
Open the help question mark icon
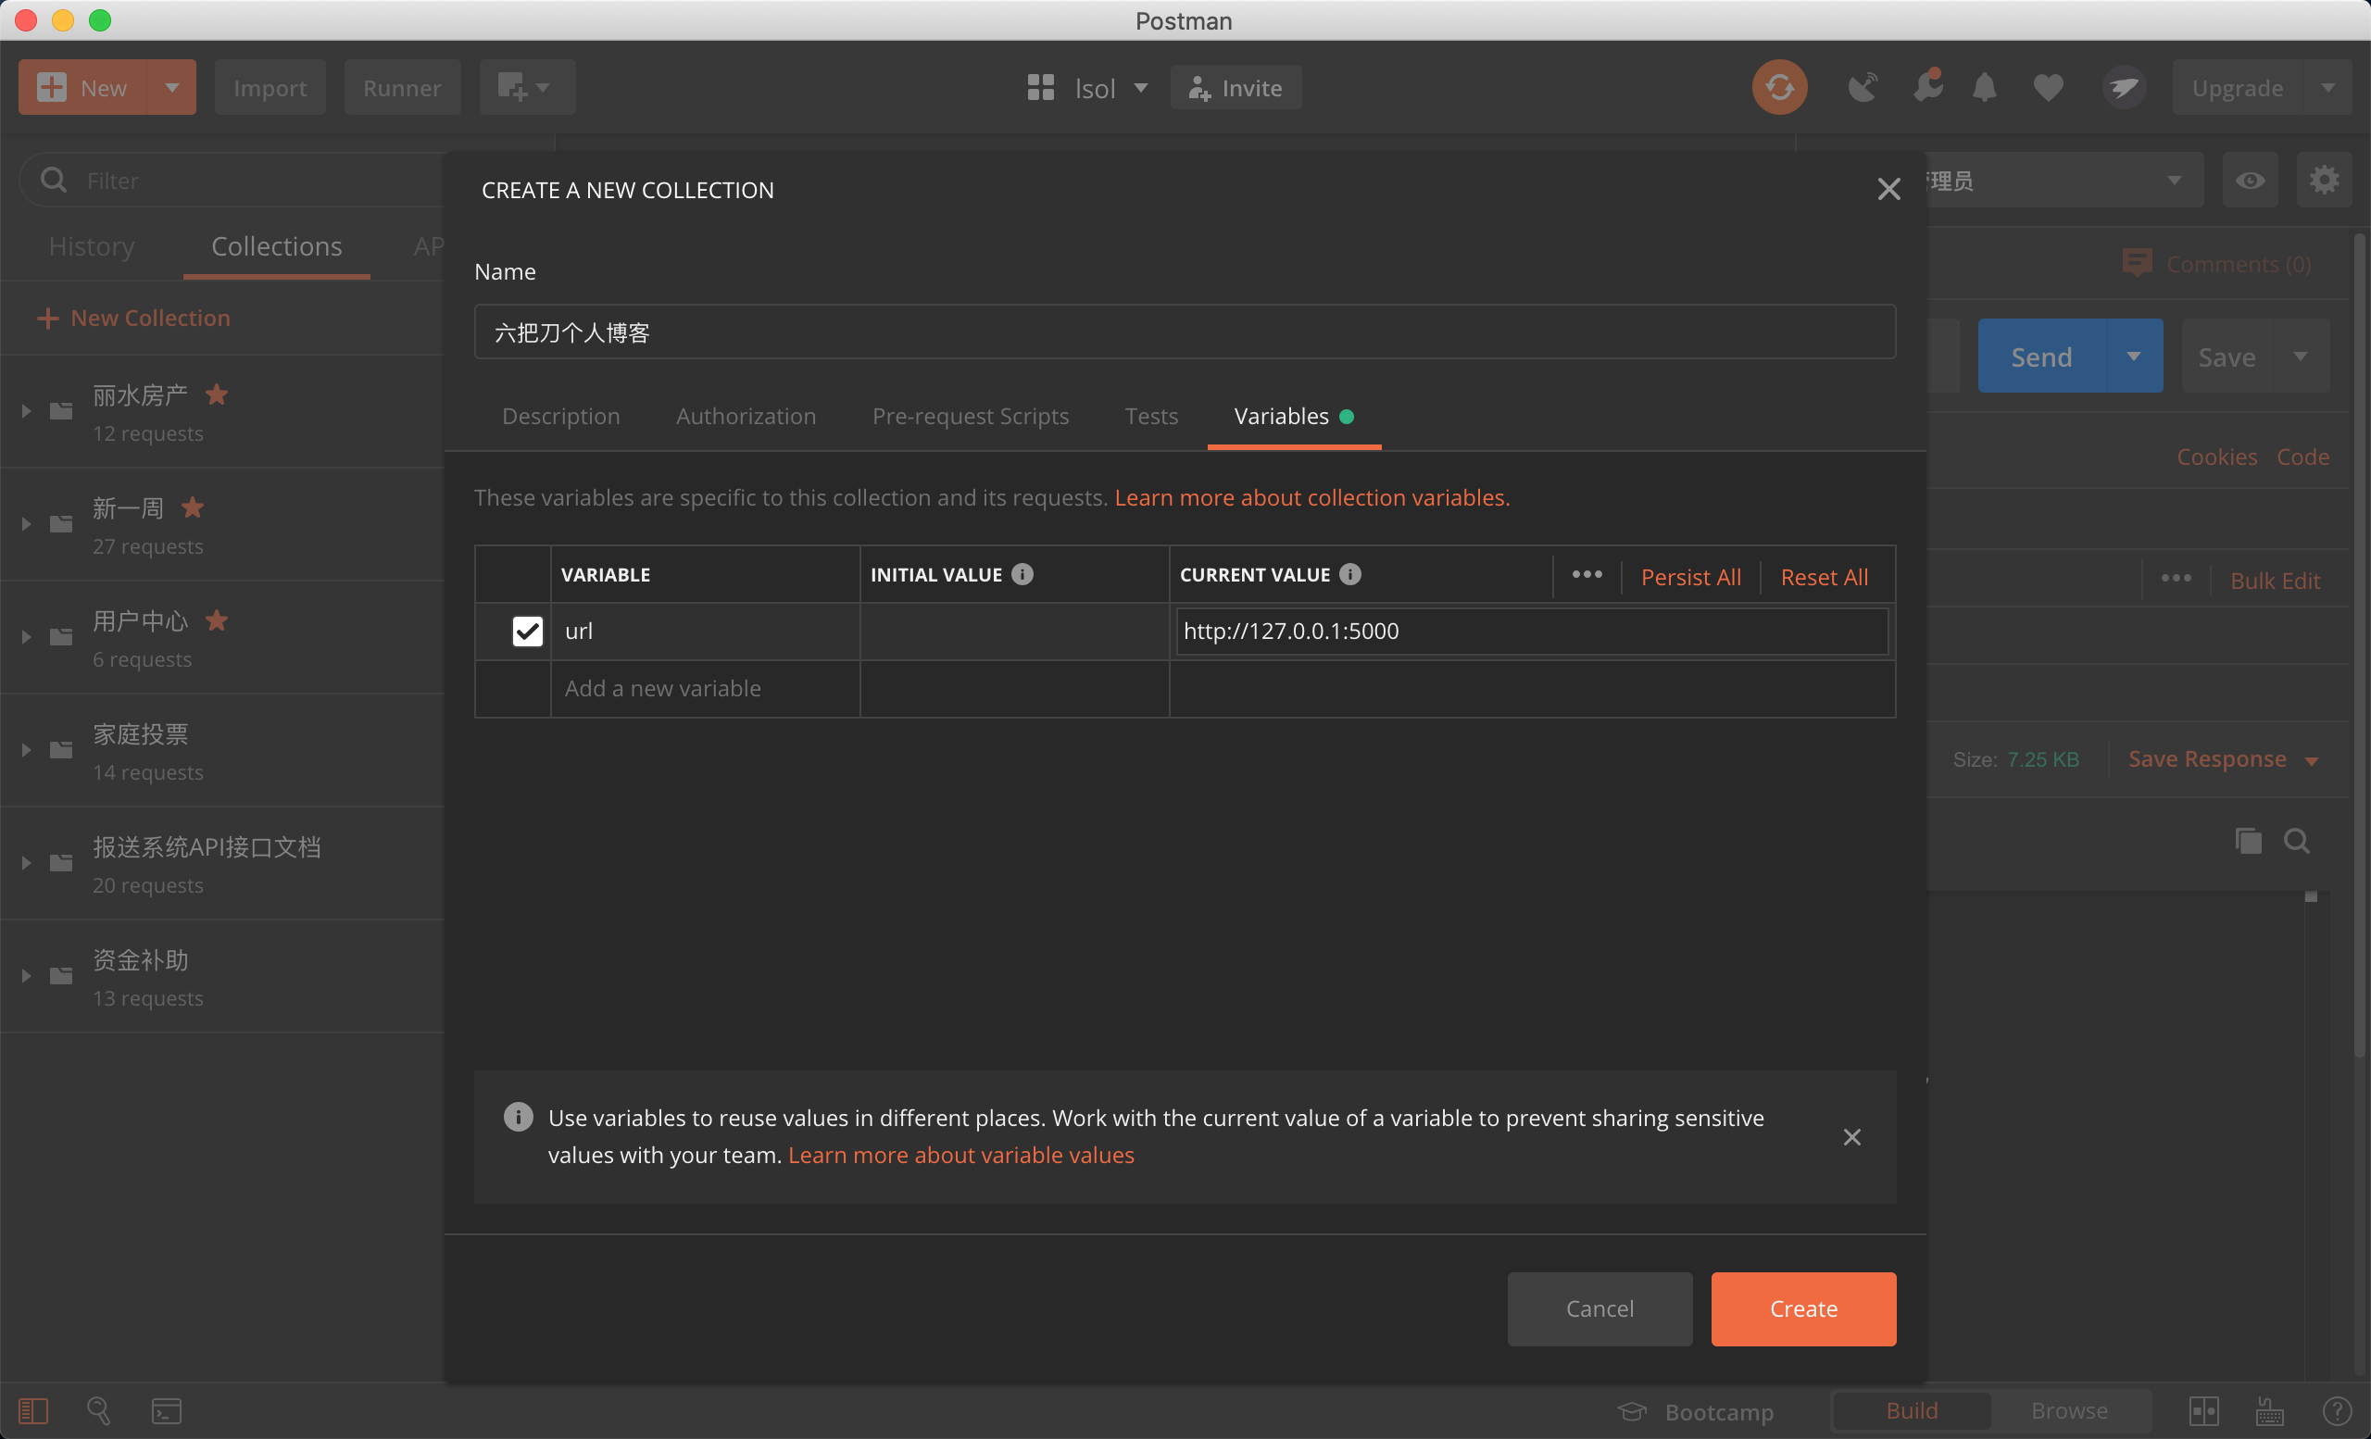tap(2337, 1410)
